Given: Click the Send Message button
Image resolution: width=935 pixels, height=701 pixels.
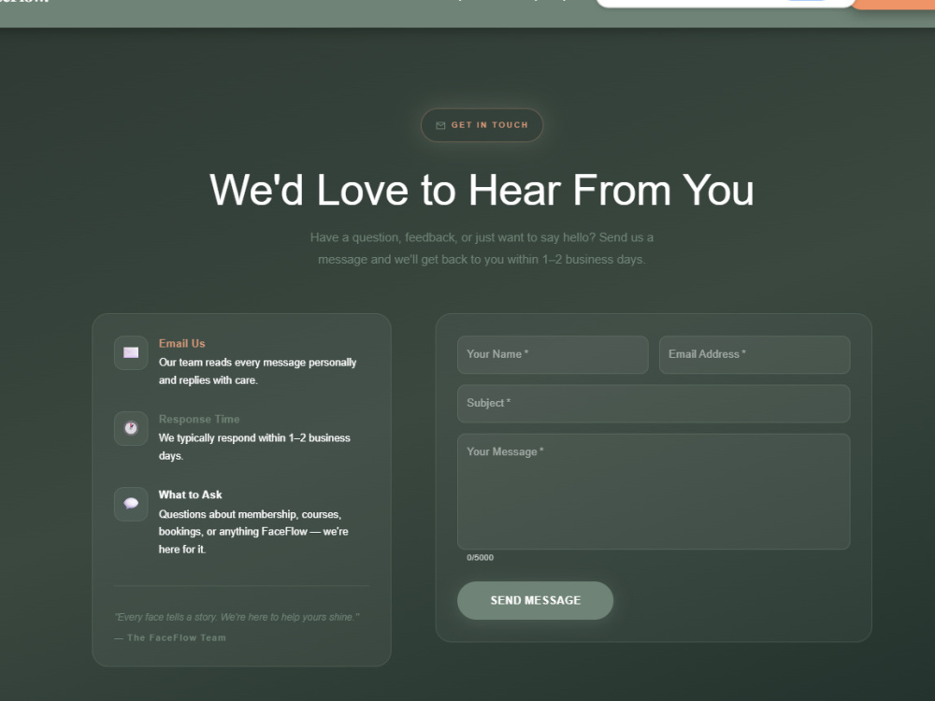Looking at the screenshot, I should point(535,600).
